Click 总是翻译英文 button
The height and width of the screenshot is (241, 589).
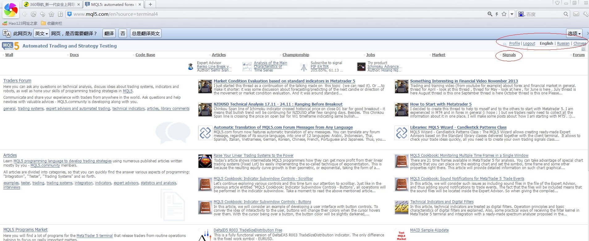[x=146, y=33]
